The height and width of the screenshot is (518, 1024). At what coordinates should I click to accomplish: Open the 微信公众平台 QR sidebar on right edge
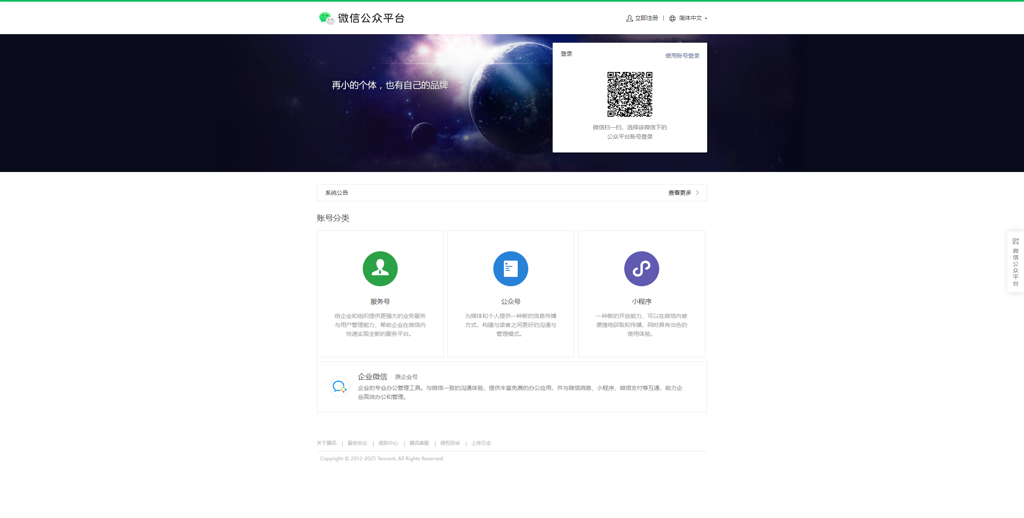[1015, 262]
